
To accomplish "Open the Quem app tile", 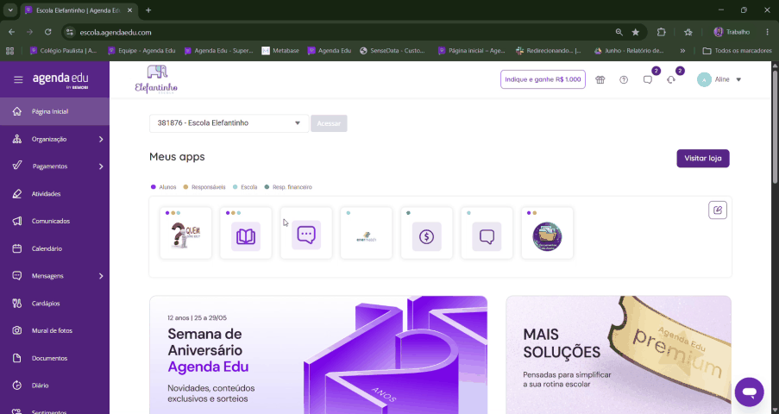I will pyautogui.click(x=185, y=233).
